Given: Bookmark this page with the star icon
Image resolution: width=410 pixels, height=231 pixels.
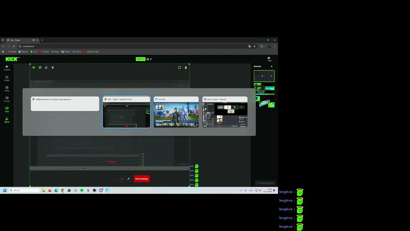Looking at the screenshot, I should click(x=254, y=46).
